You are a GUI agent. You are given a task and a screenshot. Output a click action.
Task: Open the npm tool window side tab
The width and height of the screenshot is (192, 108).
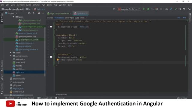tap(2, 77)
